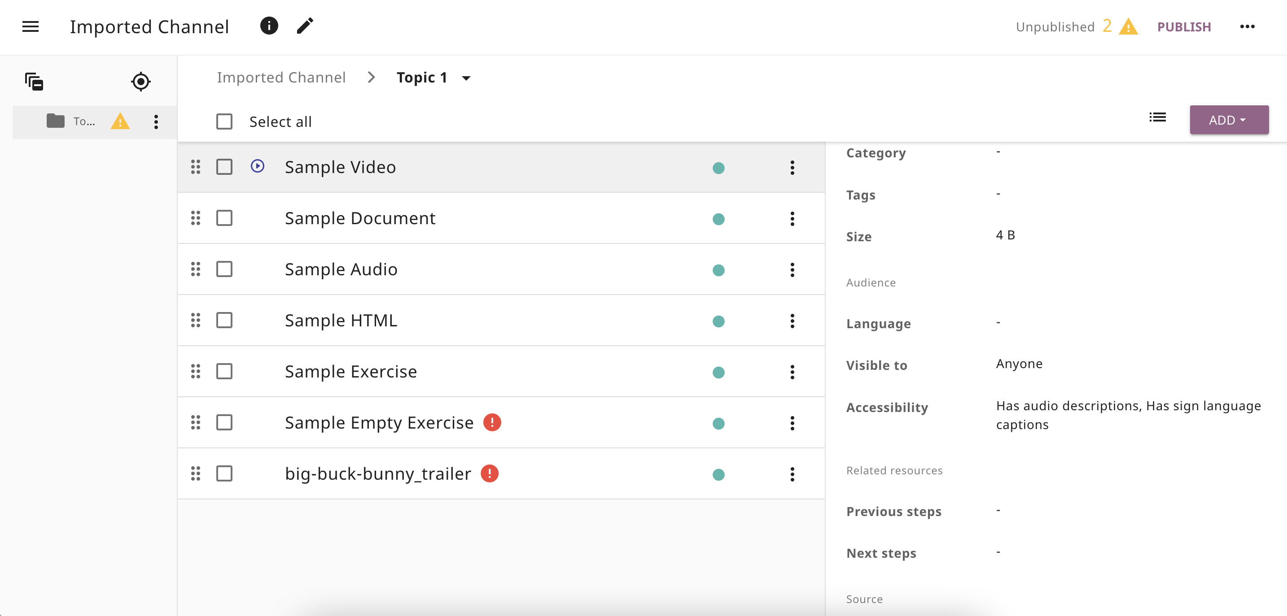Open the hamburger navigation menu

[31, 26]
